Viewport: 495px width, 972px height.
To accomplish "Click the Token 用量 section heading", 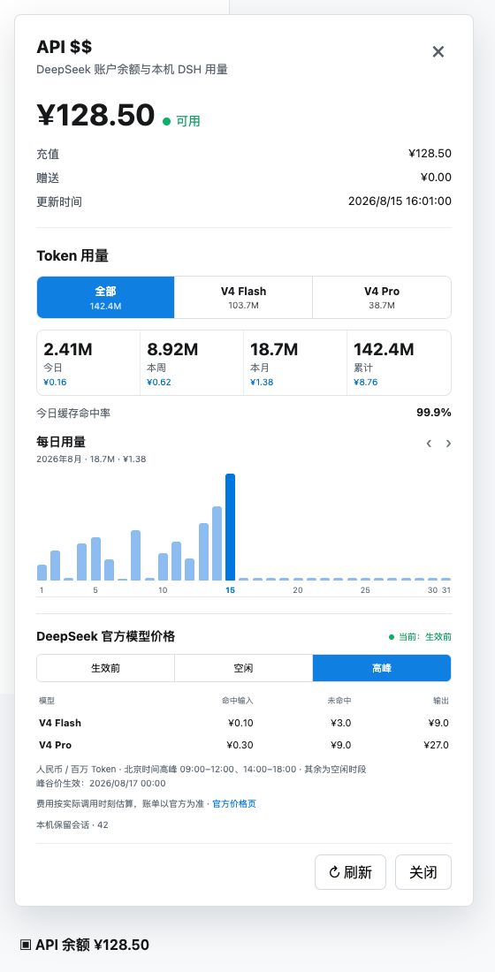I will click(x=72, y=256).
